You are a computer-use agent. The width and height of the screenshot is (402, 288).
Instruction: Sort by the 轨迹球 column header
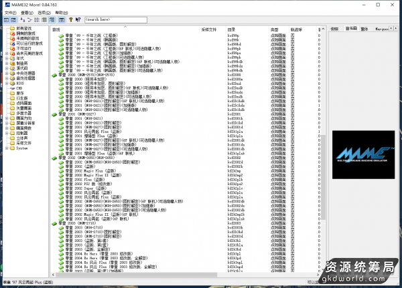(x=303, y=29)
